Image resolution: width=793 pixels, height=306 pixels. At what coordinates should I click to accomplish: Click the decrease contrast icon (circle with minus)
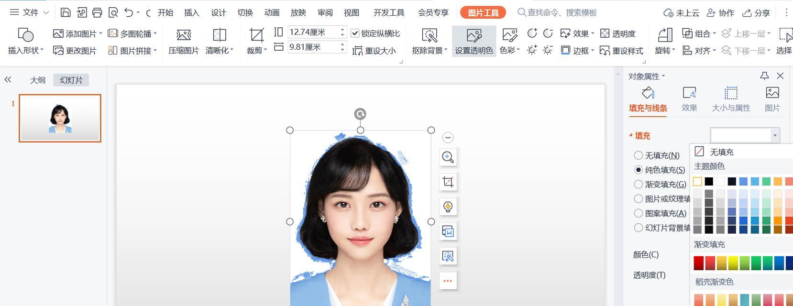click(x=548, y=33)
